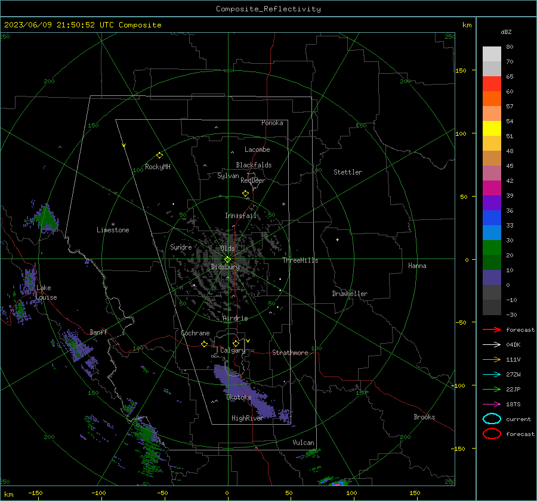Click the red forecast arrow in legend
The image size is (537, 501).
pos(492,329)
